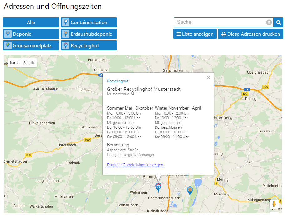Filter map by Recyclinghof

(x=89, y=45)
